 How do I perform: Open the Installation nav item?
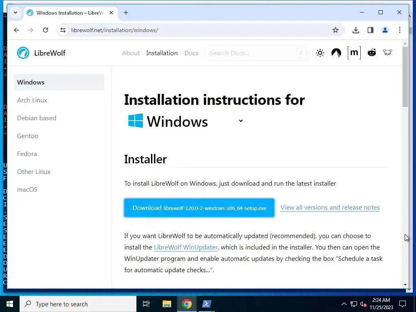(x=162, y=53)
